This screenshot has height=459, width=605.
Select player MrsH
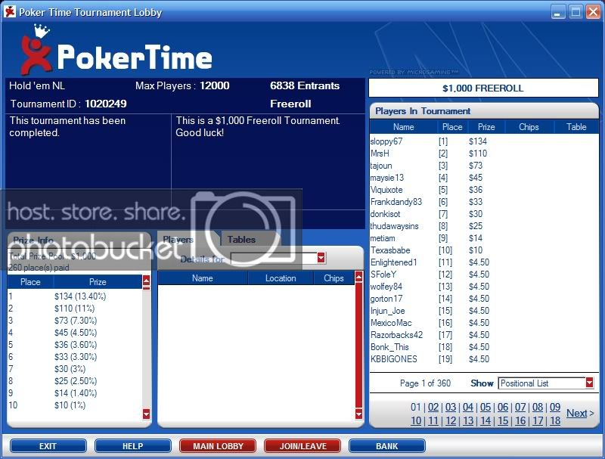(380, 154)
